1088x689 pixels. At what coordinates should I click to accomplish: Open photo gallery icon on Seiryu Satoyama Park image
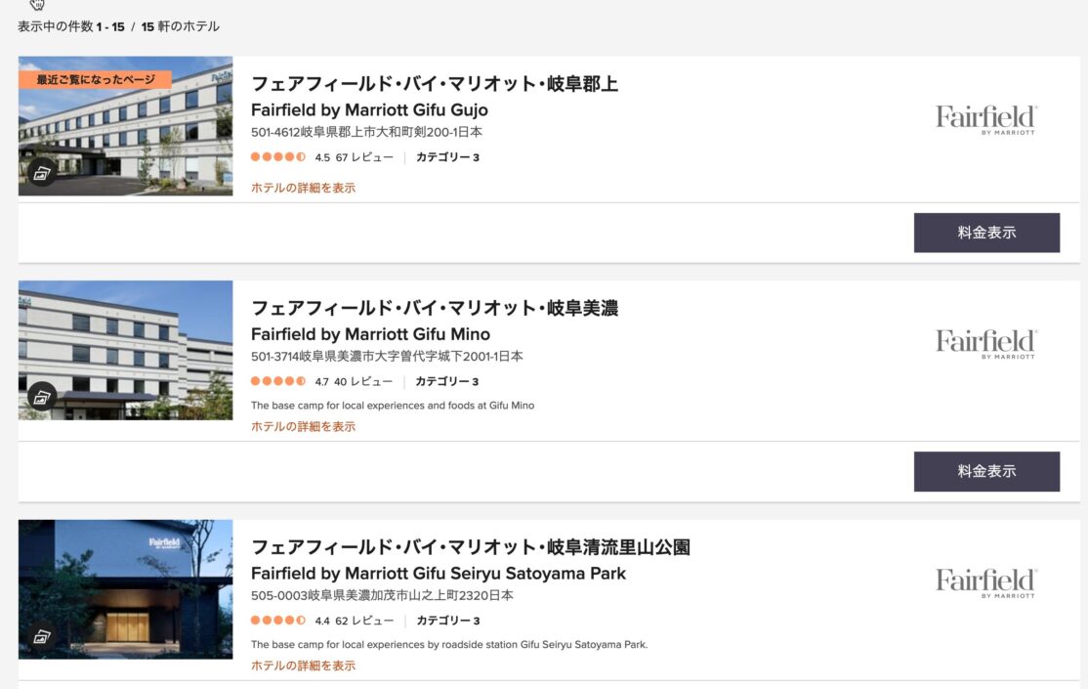click(42, 635)
